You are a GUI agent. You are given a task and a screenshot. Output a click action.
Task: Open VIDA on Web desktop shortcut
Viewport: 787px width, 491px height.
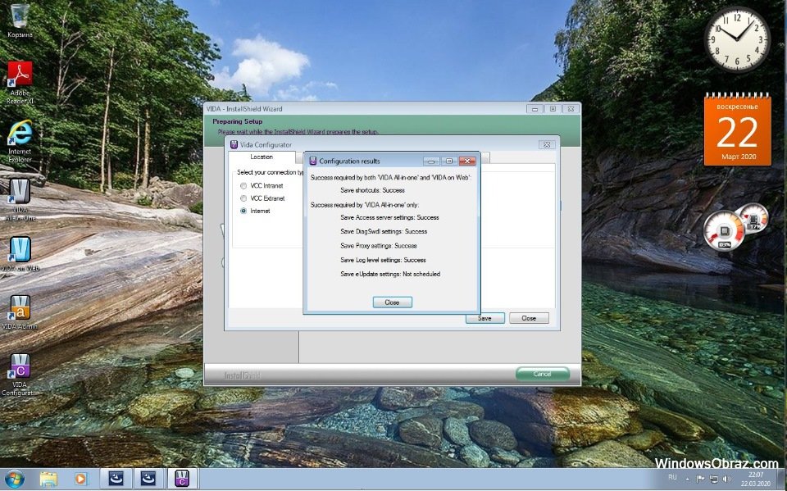click(20, 253)
